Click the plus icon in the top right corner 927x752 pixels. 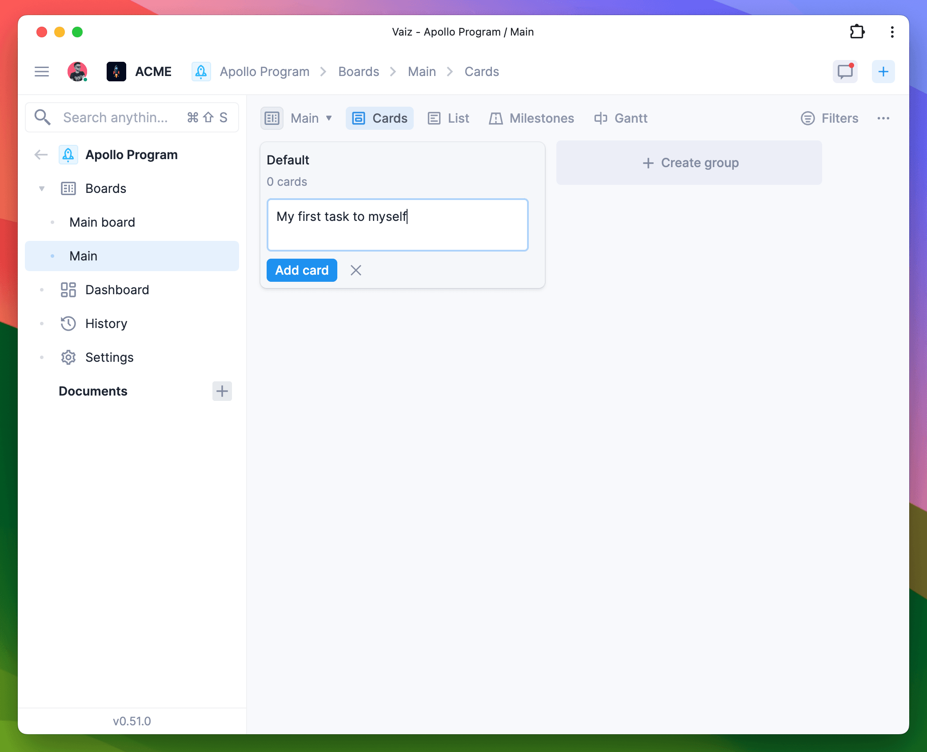[x=883, y=72]
